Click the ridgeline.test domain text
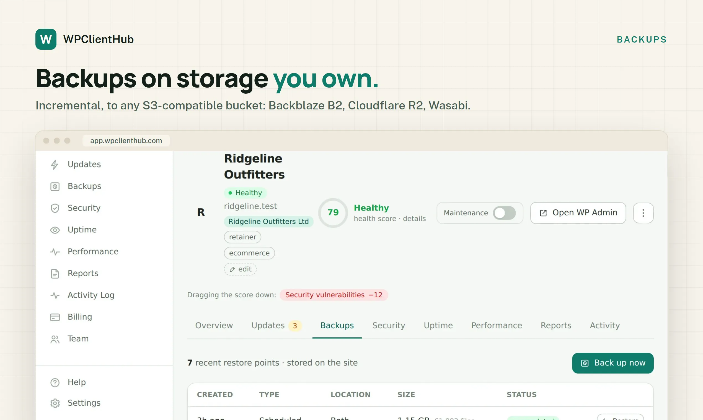 pos(250,206)
